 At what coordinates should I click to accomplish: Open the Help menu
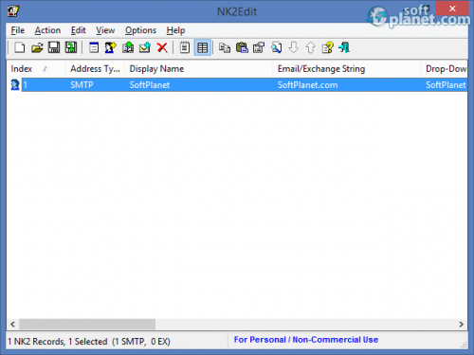tap(175, 30)
